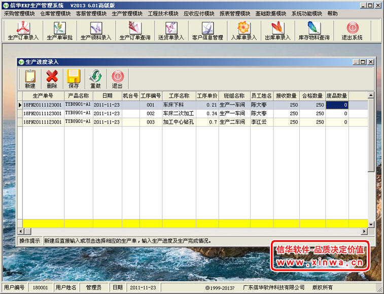The height and width of the screenshot is (294, 384).
Task: Click the vertical scrollbar down arrow
Action: coord(371,224)
